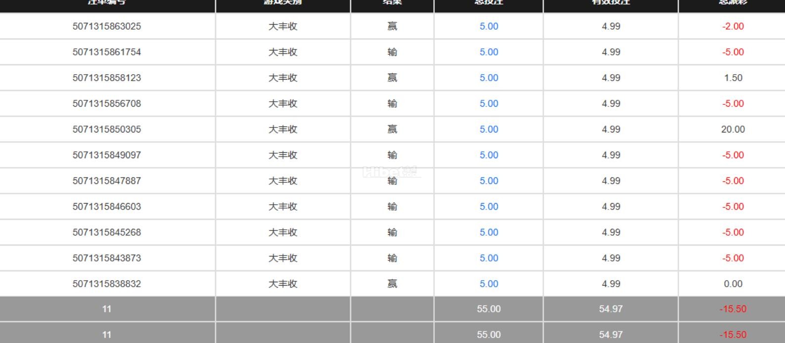Viewport: 785px width, 343px height.
Task: Click 大丰收 game type in row 5071315846603
Action: pyautogui.click(x=283, y=206)
